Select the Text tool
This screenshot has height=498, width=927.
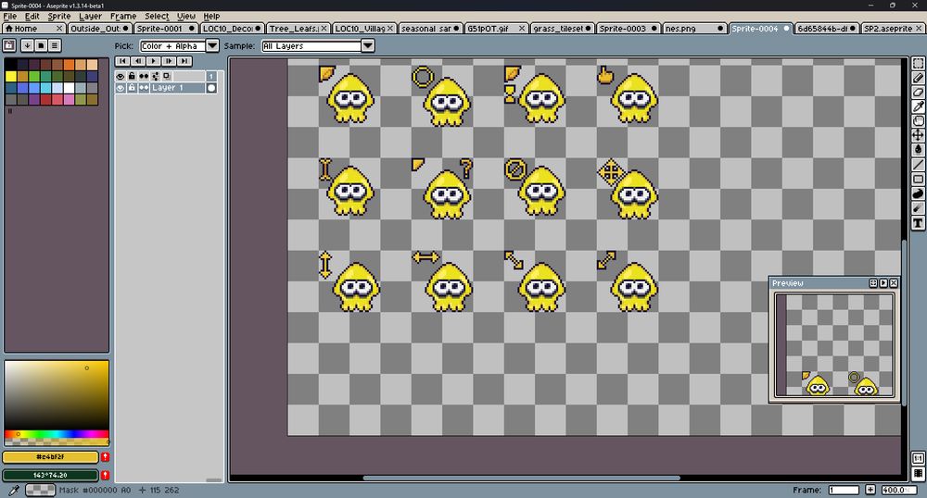click(x=918, y=222)
